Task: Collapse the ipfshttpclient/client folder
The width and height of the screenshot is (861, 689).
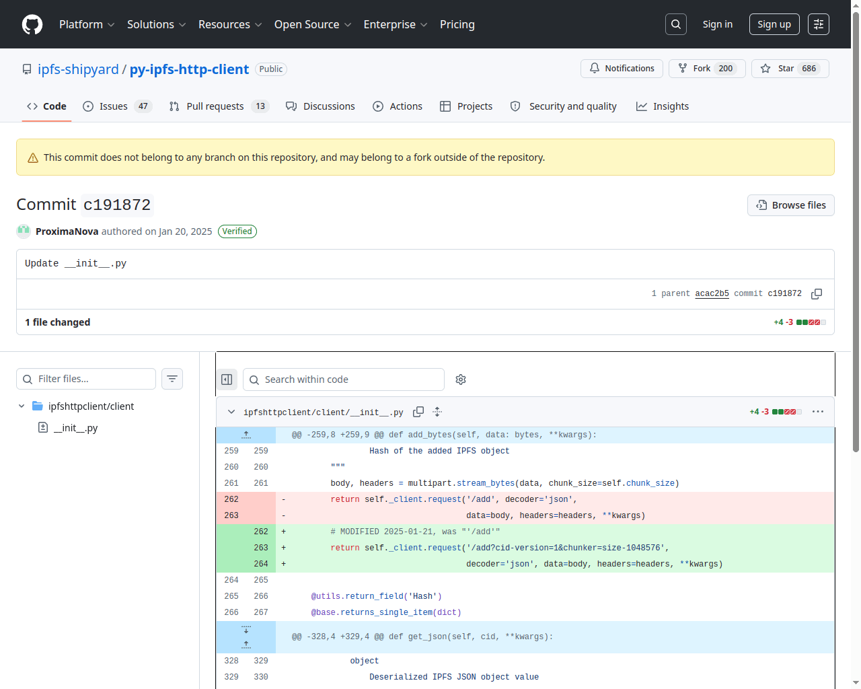Action: click(x=22, y=406)
